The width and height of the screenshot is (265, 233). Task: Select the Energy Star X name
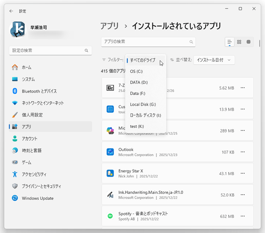pos(131,171)
